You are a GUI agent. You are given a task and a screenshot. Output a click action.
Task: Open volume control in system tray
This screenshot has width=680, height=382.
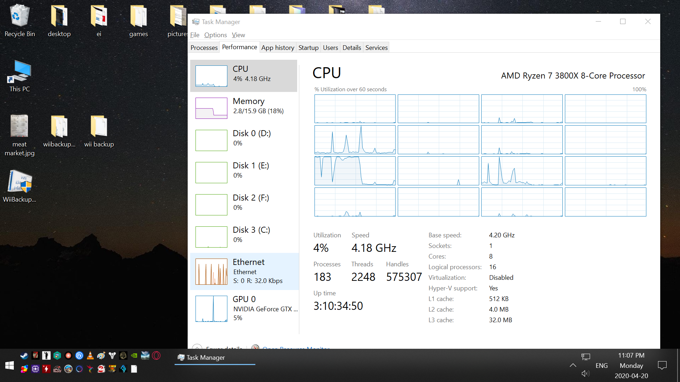click(585, 374)
